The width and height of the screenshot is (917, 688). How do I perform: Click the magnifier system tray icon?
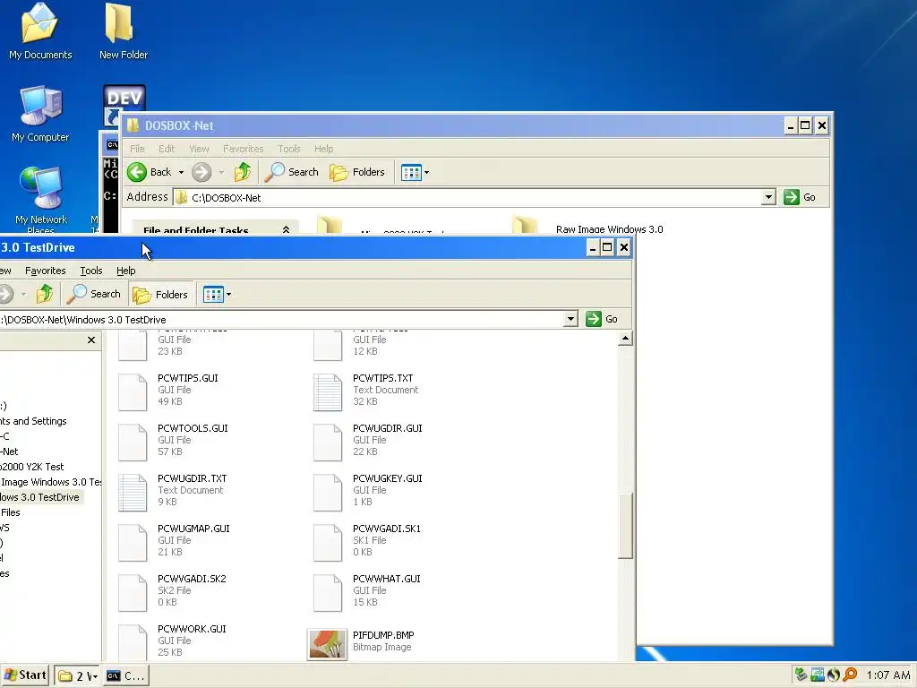click(x=849, y=675)
